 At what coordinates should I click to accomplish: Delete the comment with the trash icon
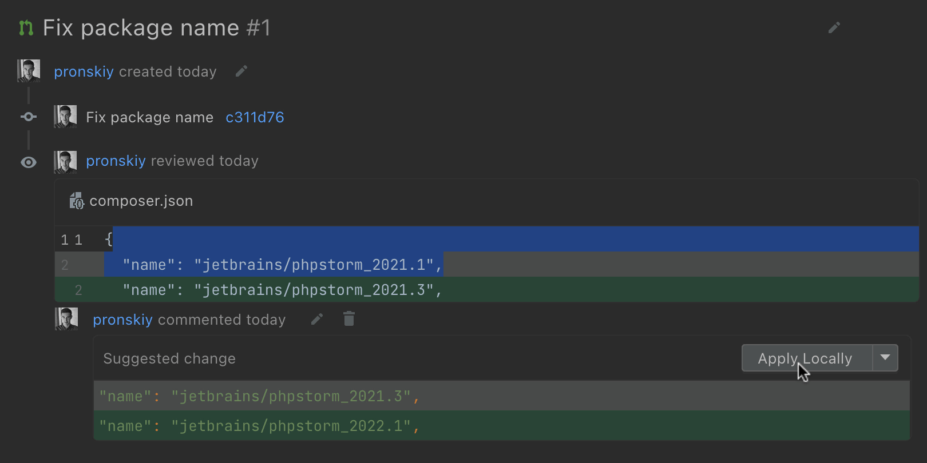tap(349, 319)
